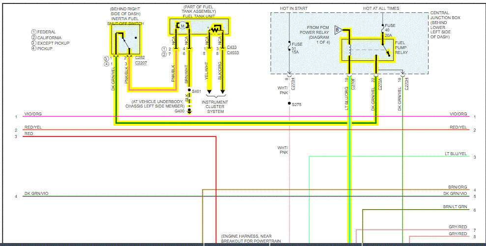
Task: Click the S275 splice dot
Action: 289,104
